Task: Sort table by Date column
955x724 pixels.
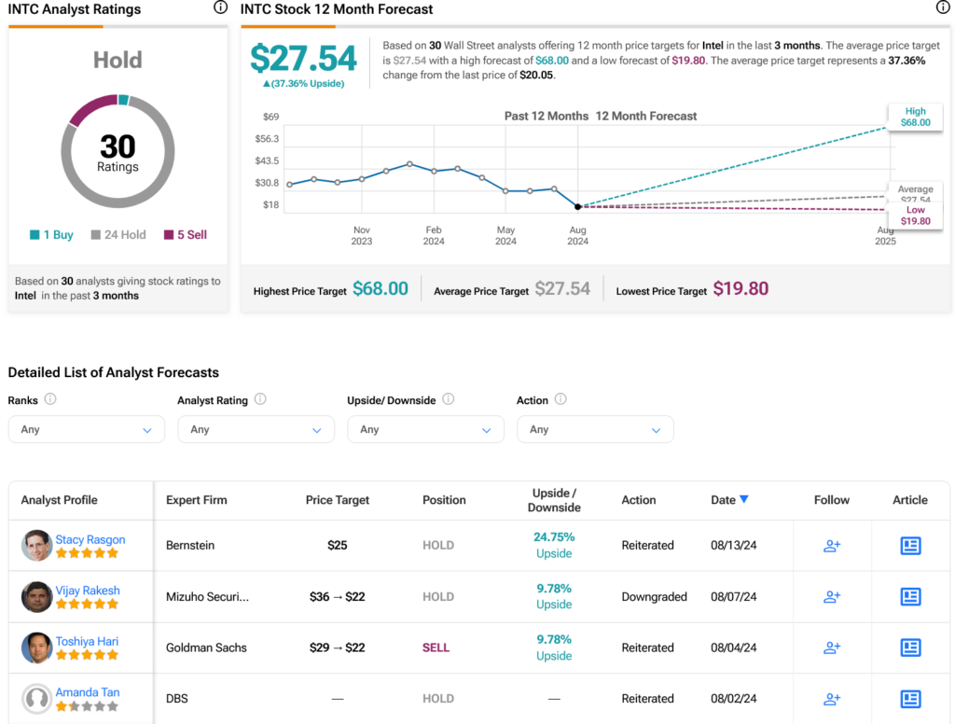Action: [x=729, y=500]
